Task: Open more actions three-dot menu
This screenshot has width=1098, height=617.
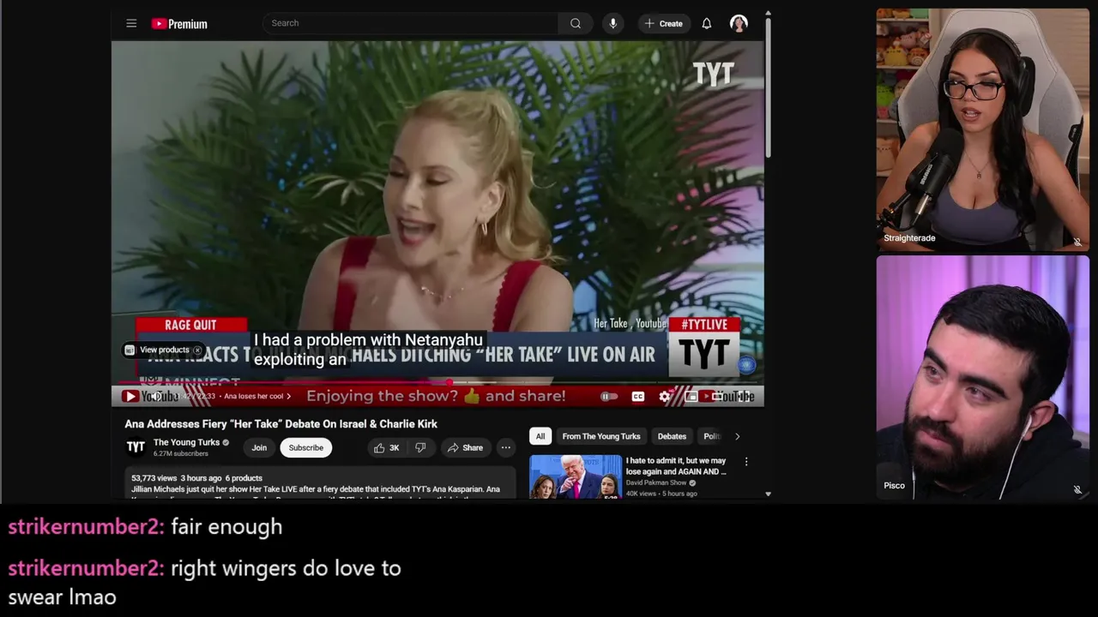Action: [x=505, y=447]
